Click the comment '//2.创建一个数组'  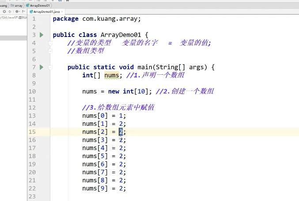[x=185, y=91]
